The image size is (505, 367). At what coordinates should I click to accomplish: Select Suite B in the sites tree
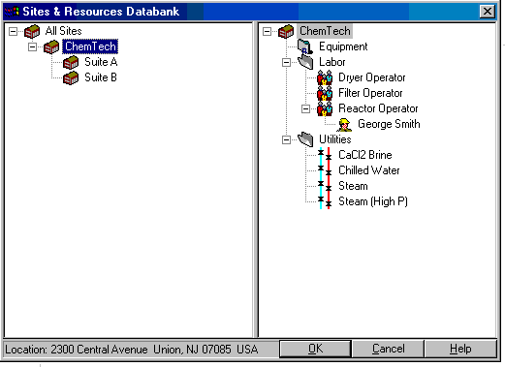101,77
